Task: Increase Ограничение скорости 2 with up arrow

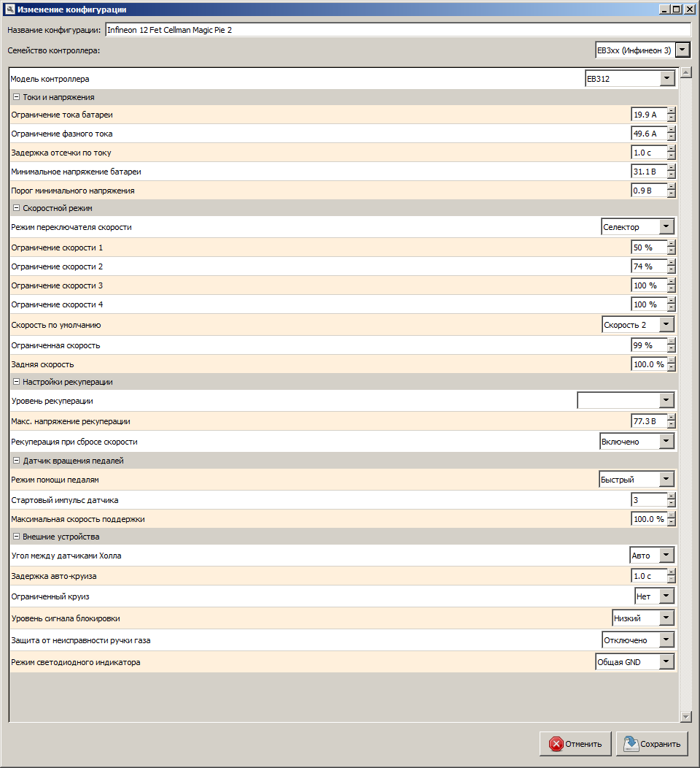Action: point(672,264)
